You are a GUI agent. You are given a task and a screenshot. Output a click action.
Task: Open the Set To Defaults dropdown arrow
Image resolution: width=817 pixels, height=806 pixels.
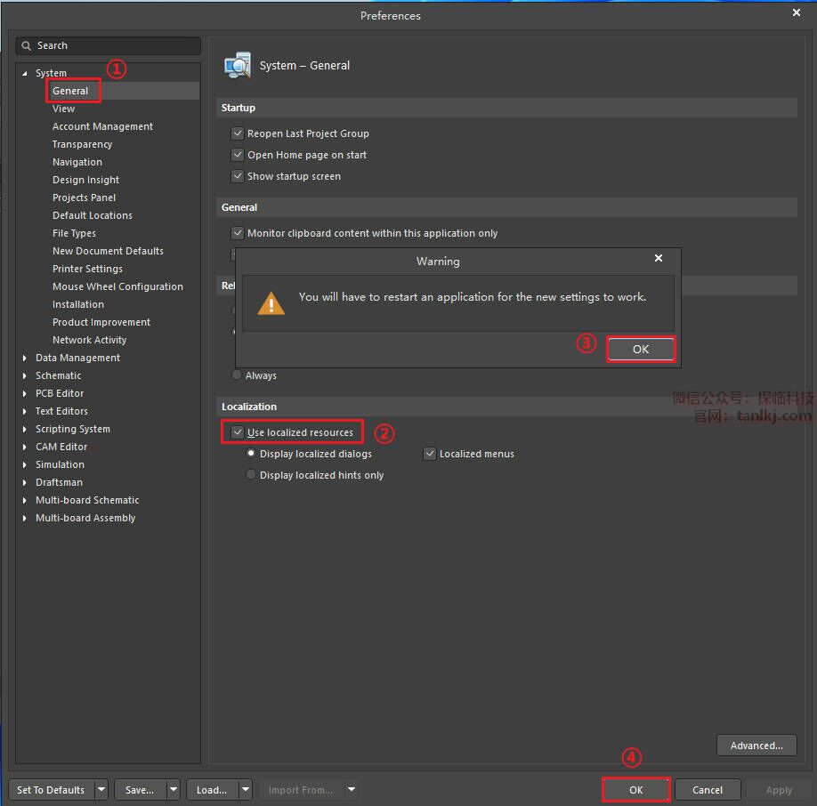click(101, 790)
